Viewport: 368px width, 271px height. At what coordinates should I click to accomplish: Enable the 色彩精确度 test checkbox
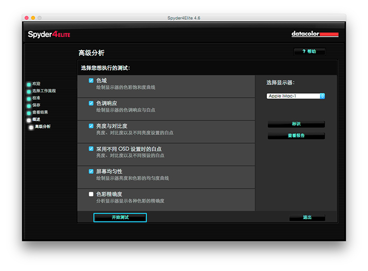(91, 194)
